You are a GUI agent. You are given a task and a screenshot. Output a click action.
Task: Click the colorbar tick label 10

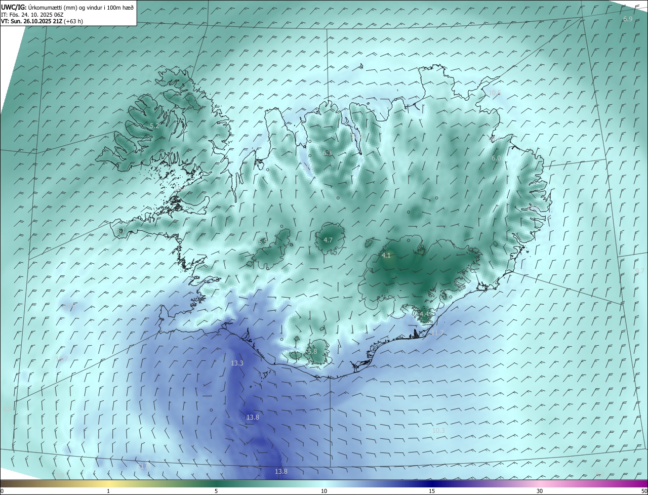coord(324,491)
